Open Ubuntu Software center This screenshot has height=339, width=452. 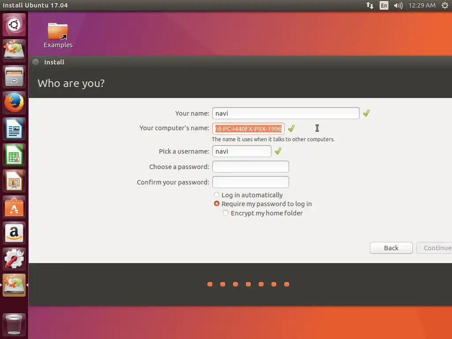[x=14, y=207]
